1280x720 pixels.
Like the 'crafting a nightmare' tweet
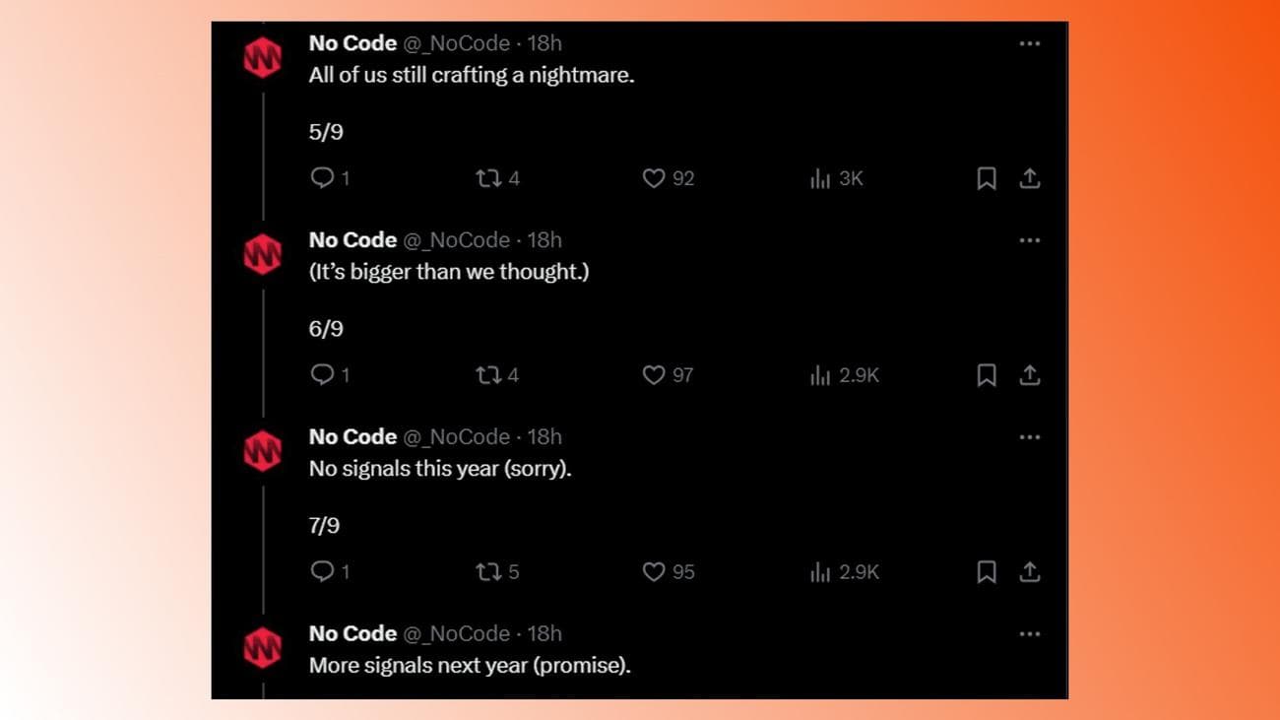click(x=654, y=178)
